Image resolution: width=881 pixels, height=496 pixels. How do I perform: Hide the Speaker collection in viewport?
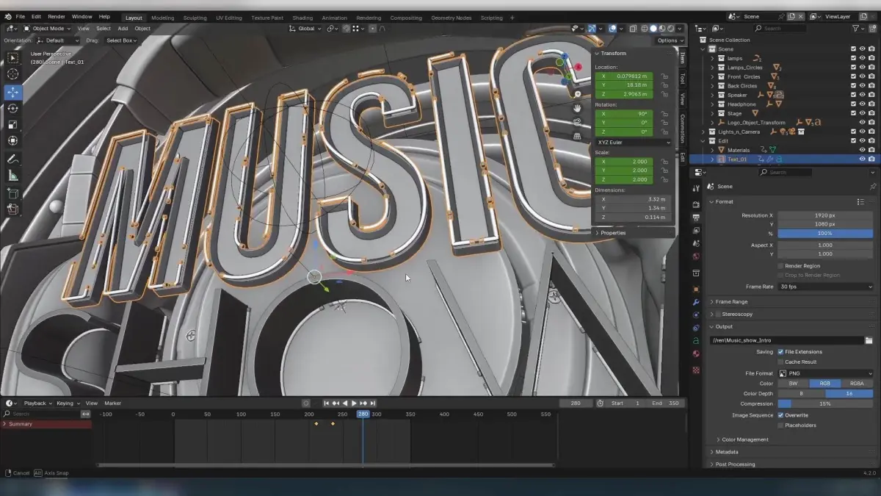point(862,95)
